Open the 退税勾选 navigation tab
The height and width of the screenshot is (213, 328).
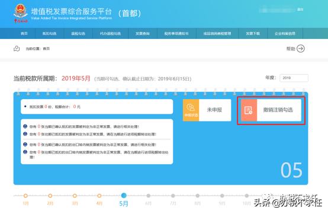(x=78, y=34)
